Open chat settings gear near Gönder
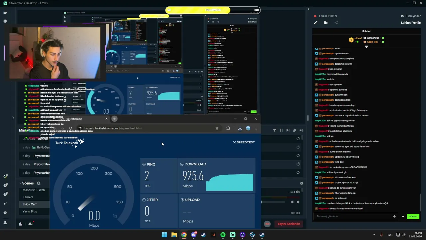Image resolution: width=426 pixels, height=240 pixels. 403,216
